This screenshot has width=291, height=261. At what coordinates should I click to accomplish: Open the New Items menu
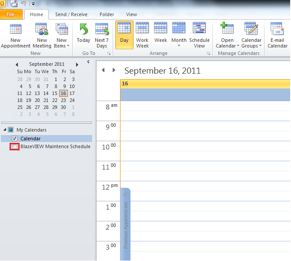pyautogui.click(x=62, y=35)
